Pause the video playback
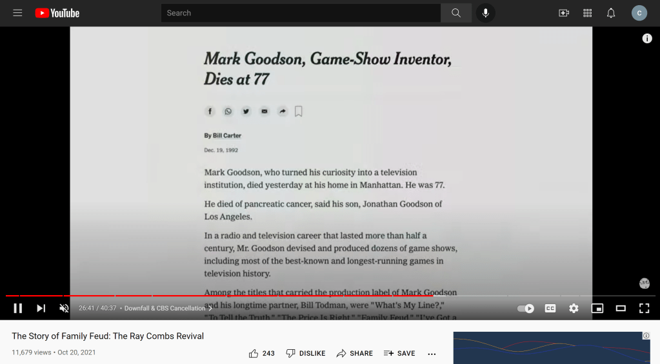660x364 pixels. (18, 308)
